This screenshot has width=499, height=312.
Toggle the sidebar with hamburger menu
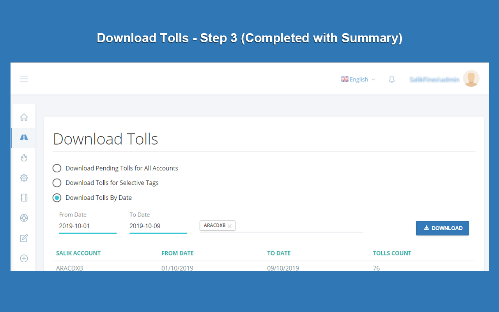click(x=24, y=78)
